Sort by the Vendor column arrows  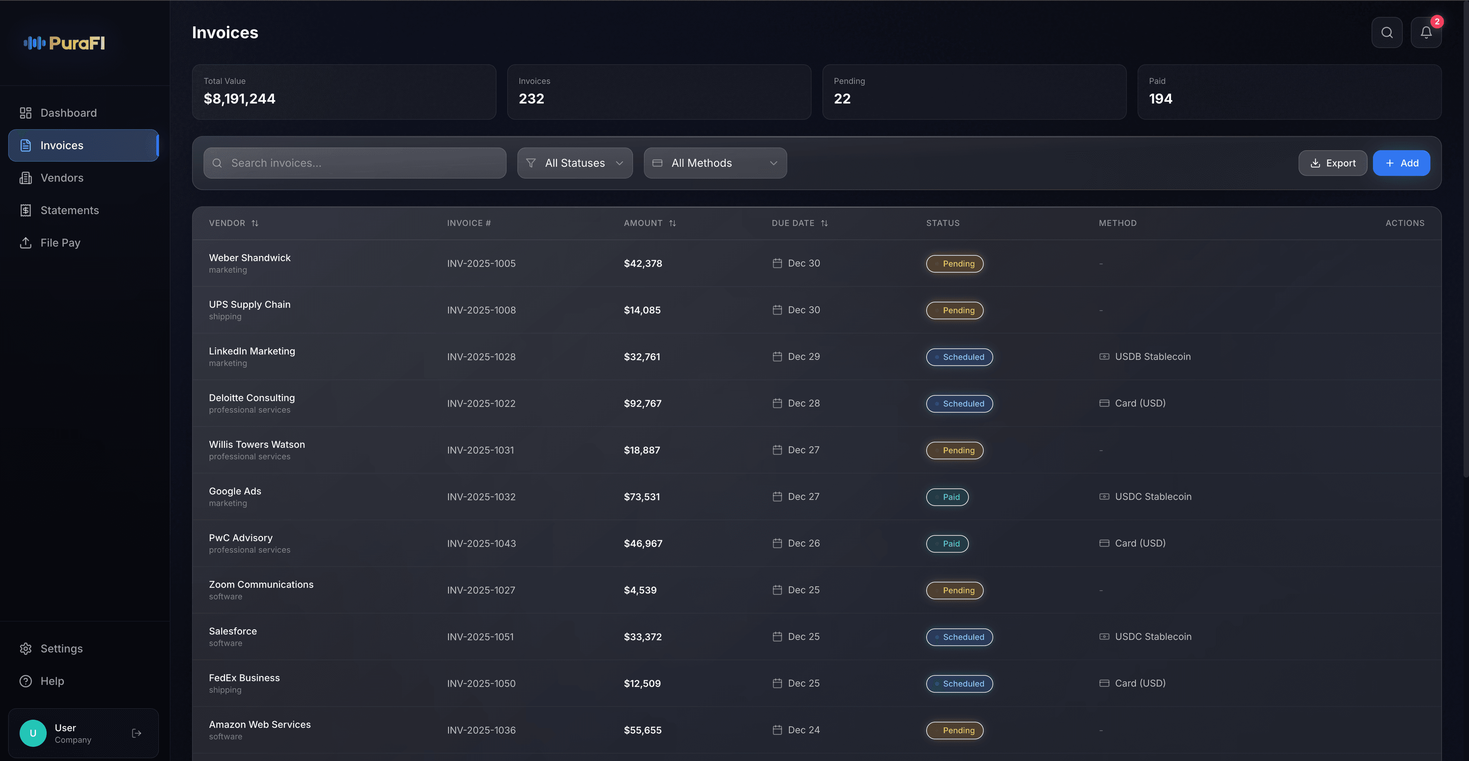coord(255,223)
